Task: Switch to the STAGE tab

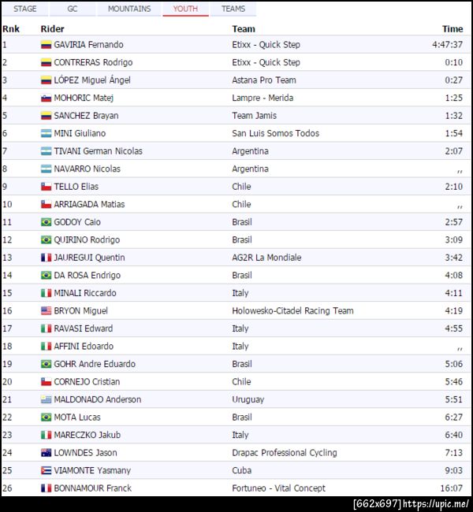Action: [x=25, y=9]
